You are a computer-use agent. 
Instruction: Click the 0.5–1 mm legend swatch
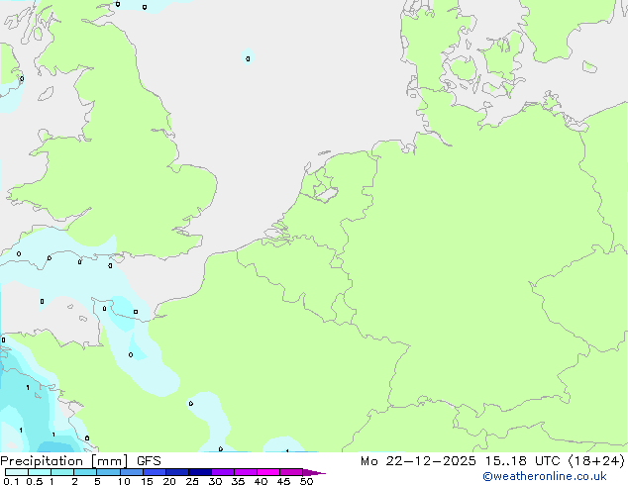40,472
